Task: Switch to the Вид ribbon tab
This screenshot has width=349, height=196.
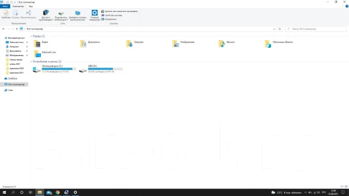Action: [31, 7]
